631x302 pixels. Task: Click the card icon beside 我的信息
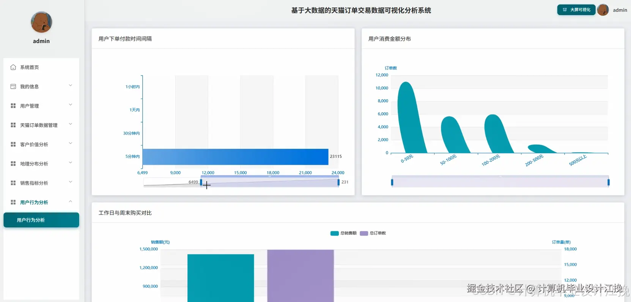pos(13,87)
